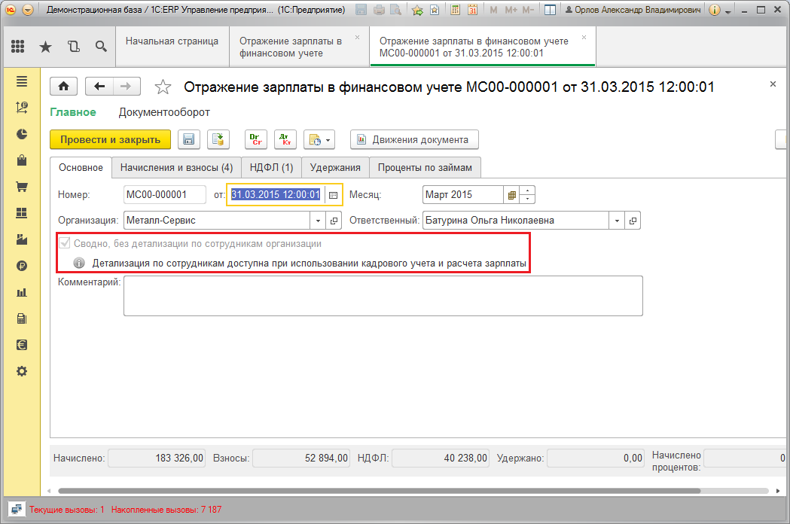
Task: Expand the Организация dropdown arrow
Action: [318, 221]
